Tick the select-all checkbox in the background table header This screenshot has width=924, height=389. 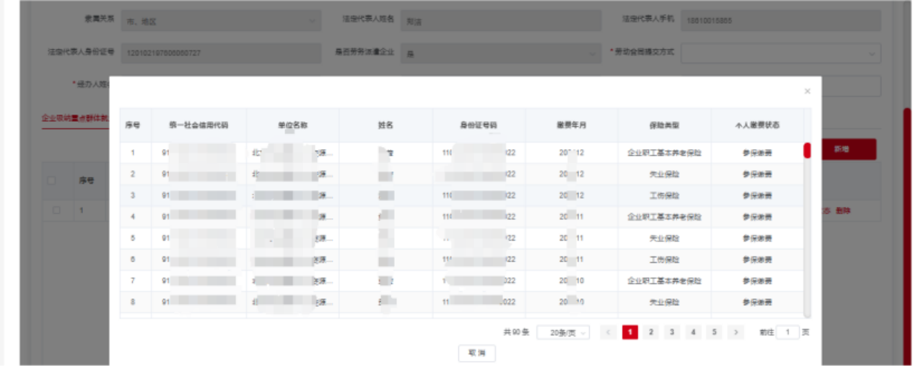coord(52,181)
